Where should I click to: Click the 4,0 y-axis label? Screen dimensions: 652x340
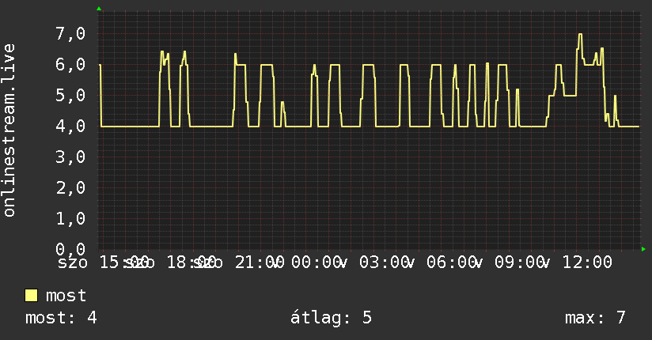point(70,126)
